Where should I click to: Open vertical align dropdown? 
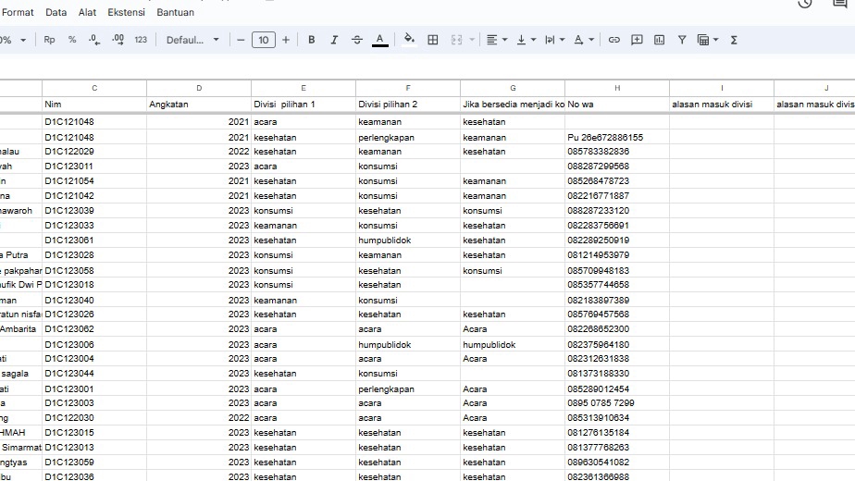pos(527,40)
